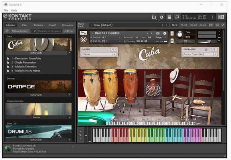231x160 pixels.
Task: Click the library search input field
Action: coord(49,31)
